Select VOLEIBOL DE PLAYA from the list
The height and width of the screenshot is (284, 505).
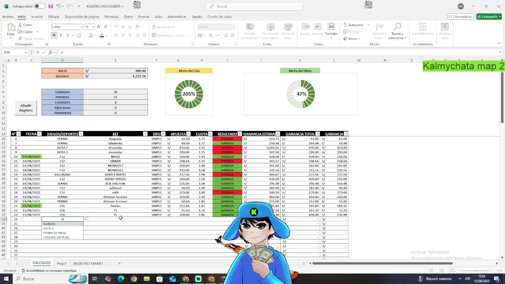click(x=62, y=237)
